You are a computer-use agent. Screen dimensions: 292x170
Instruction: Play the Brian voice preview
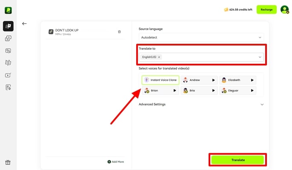point(175,91)
